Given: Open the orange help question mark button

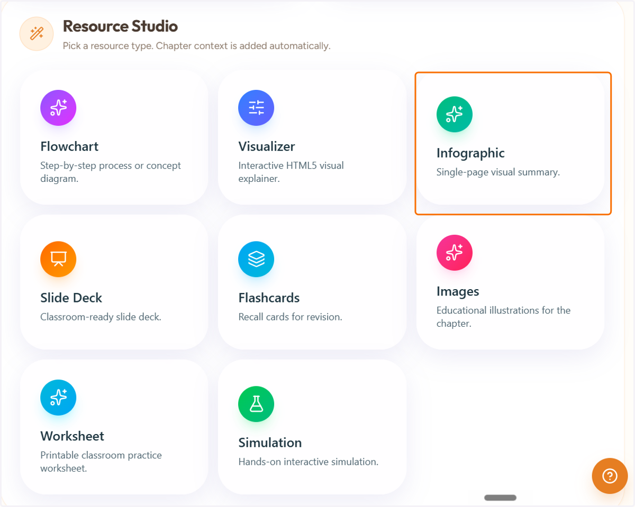Looking at the screenshot, I should (x=610, y=476).
